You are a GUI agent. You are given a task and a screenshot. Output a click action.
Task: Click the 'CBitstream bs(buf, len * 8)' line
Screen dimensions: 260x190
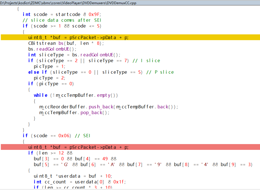[x=66, y=43]
